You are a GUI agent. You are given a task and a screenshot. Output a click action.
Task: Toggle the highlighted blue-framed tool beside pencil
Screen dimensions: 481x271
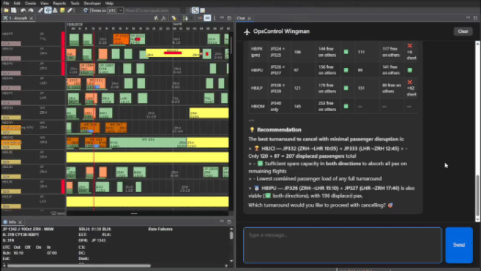48,10
